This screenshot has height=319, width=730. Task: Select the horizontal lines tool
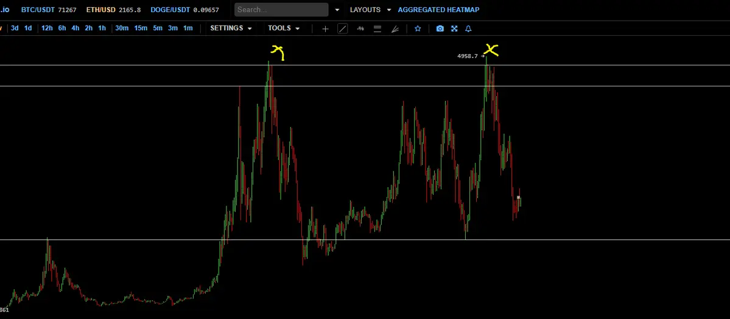[x=377, y=29]
